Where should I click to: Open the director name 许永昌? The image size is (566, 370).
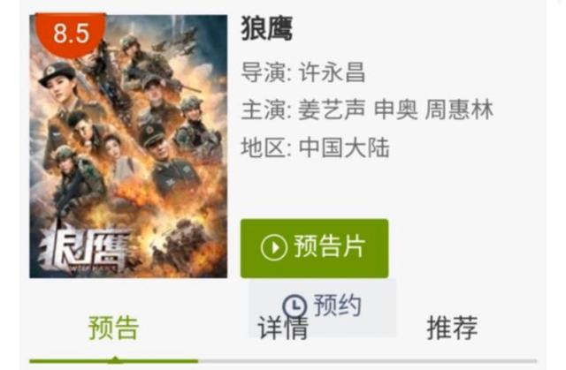click(333, 72)
